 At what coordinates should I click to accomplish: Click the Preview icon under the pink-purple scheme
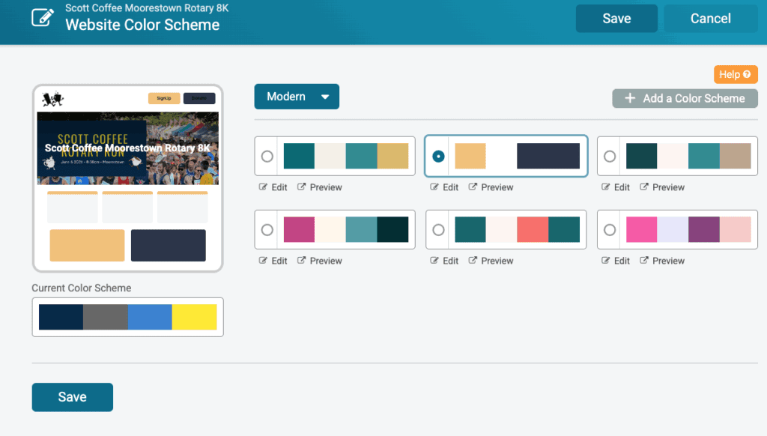644,261
